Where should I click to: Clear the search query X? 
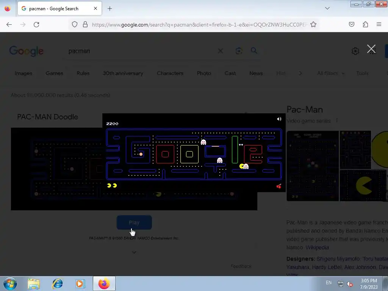220,51
